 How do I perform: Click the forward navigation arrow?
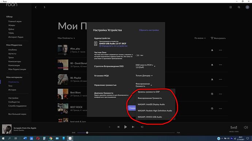tap(44, 7)
